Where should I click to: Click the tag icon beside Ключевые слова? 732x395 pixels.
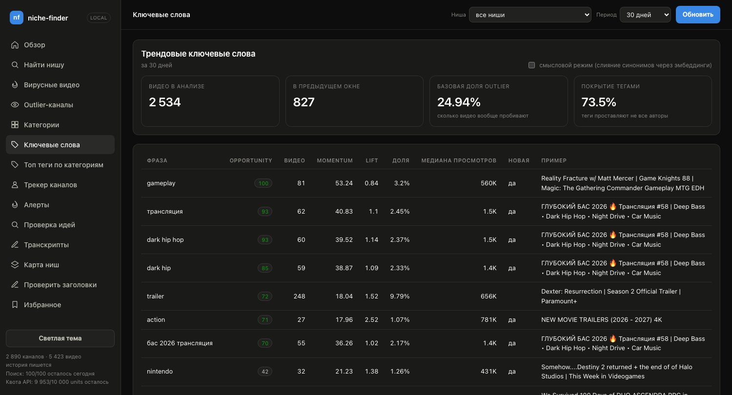pyautogui.click(x=15, y=145)
